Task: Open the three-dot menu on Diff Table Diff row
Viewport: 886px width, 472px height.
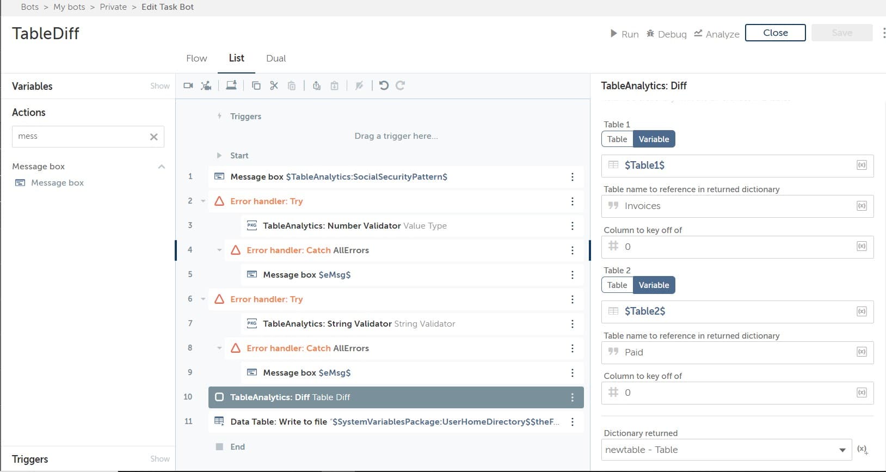Action: click(x=572, y=397)
